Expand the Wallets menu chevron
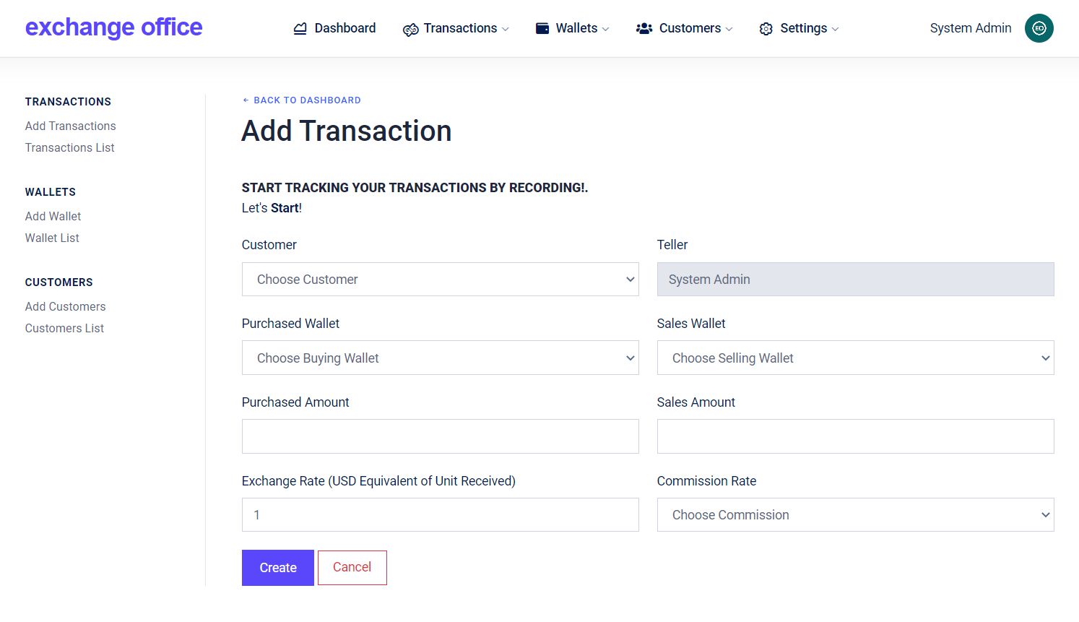This screenshot has height=622, width=1079. 605,29
